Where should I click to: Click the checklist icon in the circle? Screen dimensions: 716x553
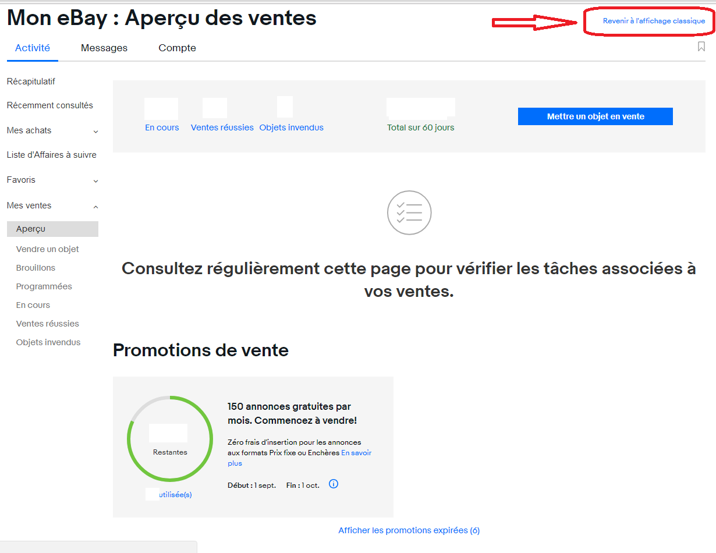(x=409, y=212)
